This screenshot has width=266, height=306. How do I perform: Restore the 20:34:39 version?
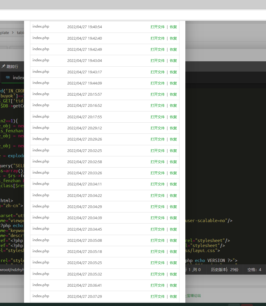click(x=173, y=218)
